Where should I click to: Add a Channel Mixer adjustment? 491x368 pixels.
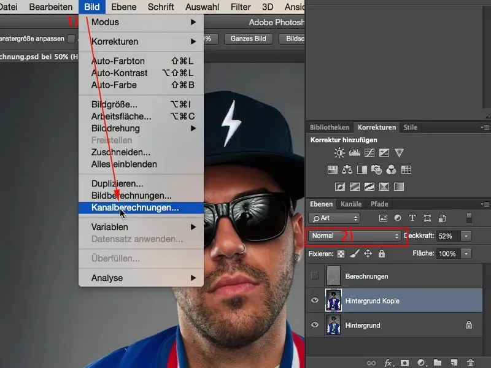pos(391,170)
